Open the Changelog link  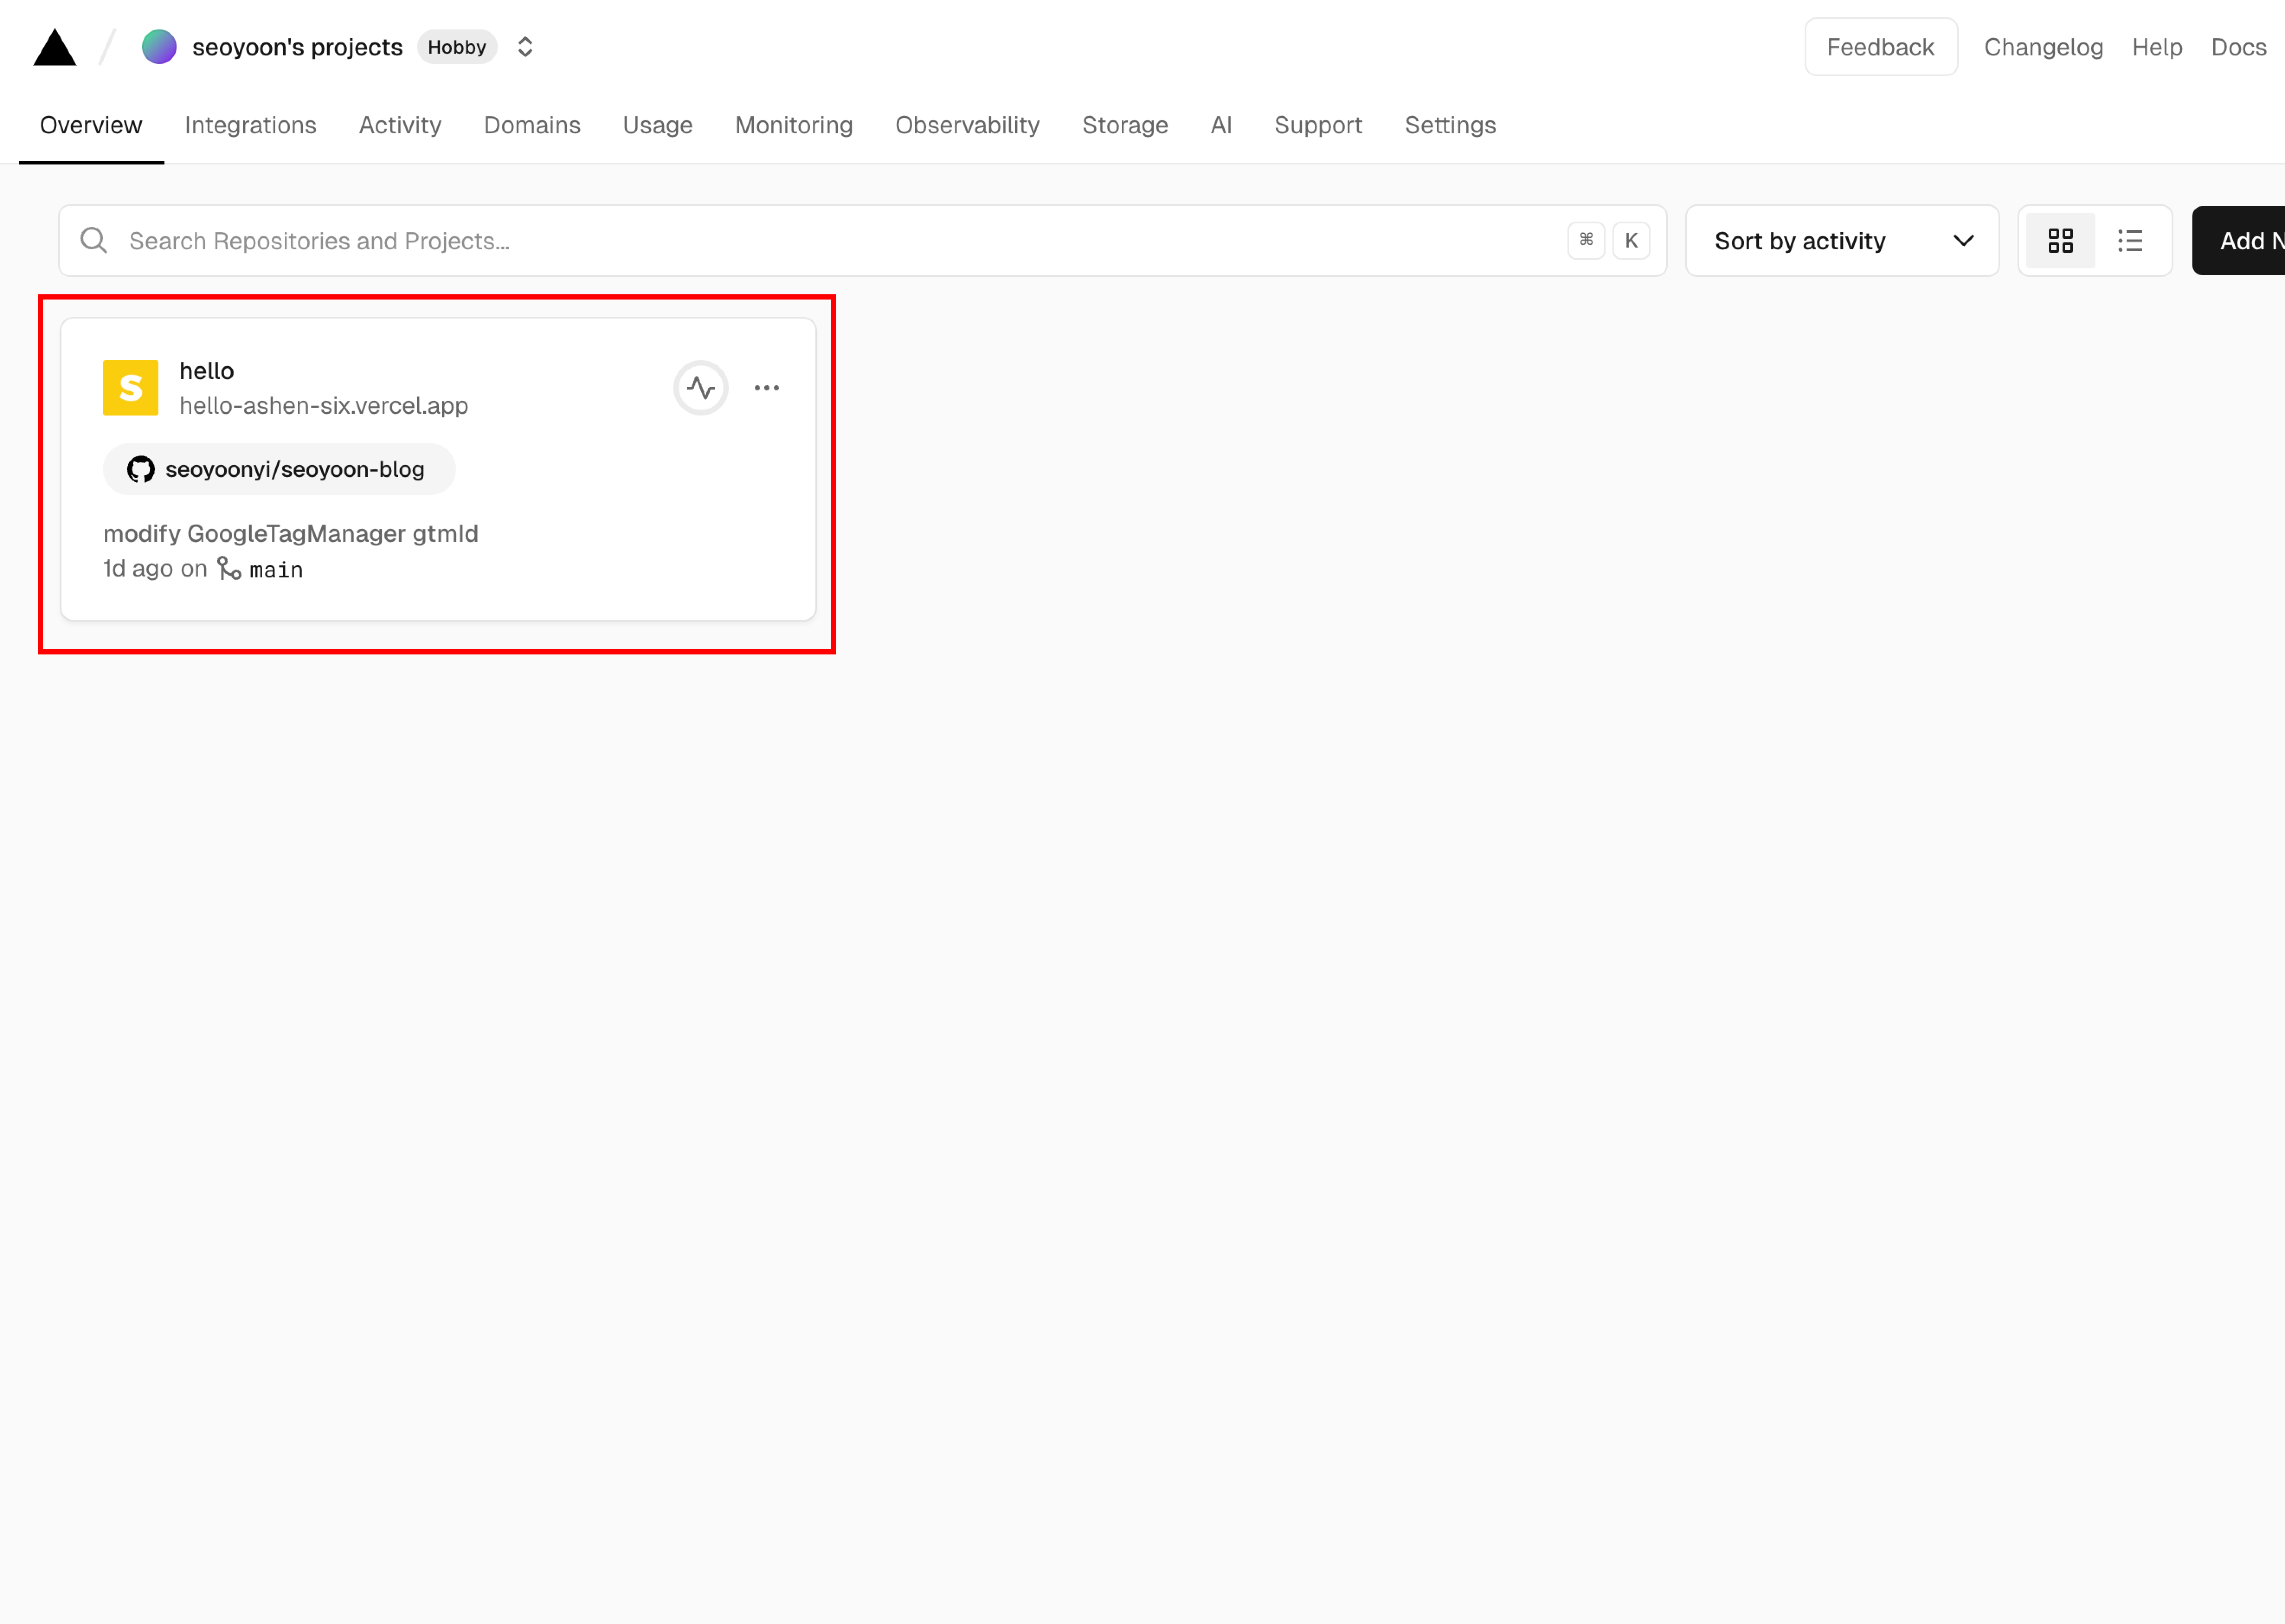2043,47
